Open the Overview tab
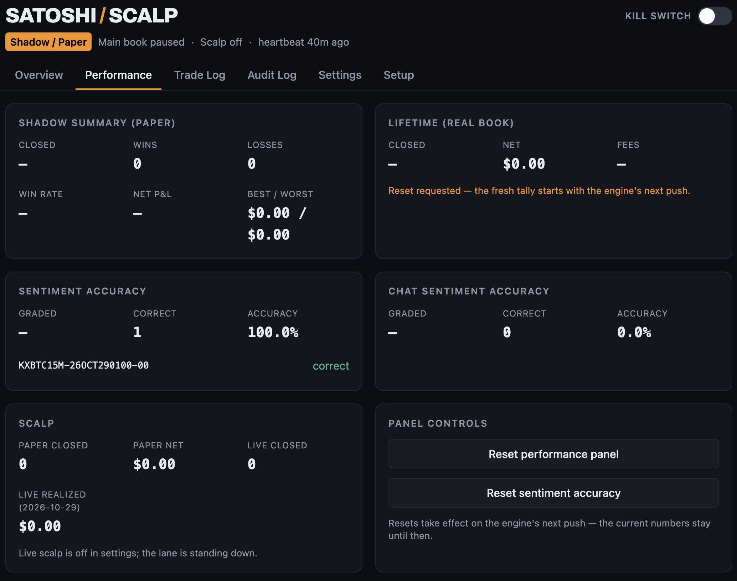 click(x=39, y=75)
